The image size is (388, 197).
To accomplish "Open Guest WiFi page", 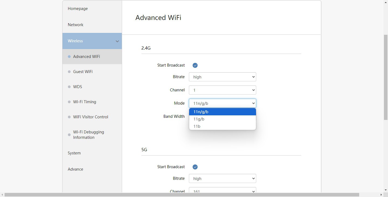I will tap(92, 72).
